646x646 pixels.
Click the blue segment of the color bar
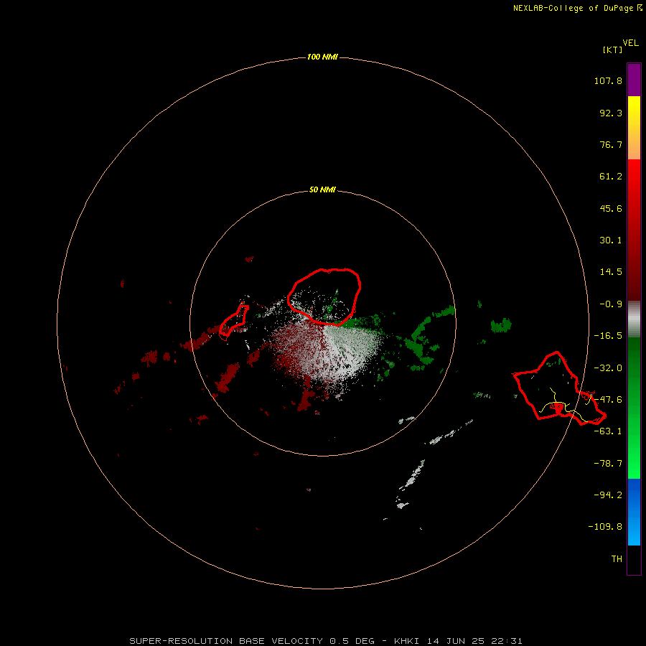634,512
